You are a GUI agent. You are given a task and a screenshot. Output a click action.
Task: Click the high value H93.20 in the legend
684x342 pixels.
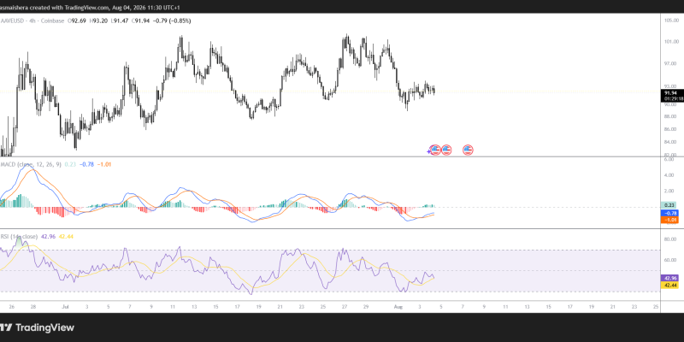tap(98, 21)
